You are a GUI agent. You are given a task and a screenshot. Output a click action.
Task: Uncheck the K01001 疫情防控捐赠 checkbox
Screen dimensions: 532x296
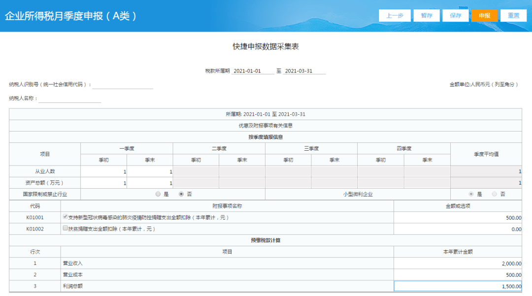pyautogui.click(x=65, y=217)
